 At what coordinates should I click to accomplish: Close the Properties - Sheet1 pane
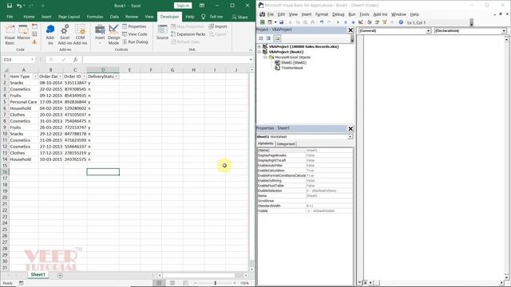(351, 128)
